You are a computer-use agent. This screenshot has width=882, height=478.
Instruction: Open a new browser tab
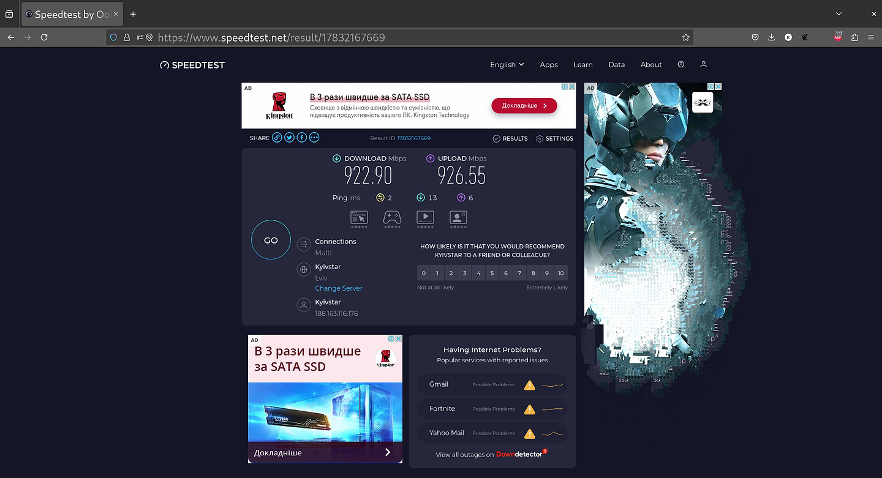click(133, 13)
